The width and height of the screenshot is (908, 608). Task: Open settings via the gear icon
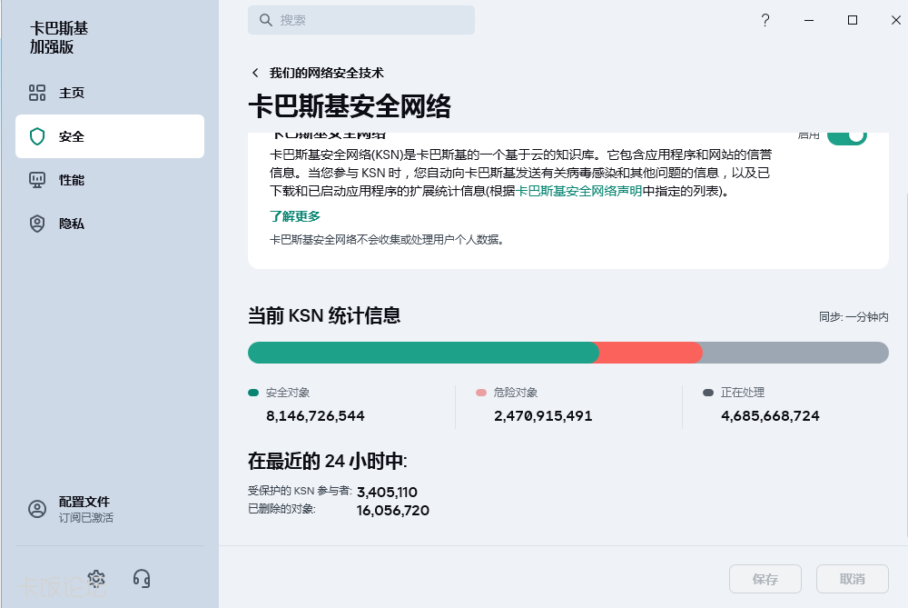(96, 578)
